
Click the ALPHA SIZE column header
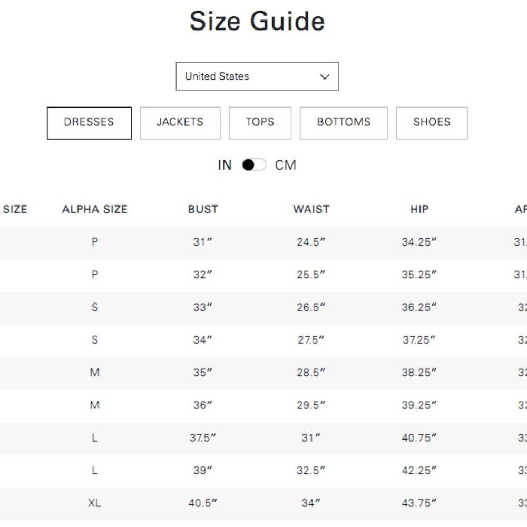[95, 209]
